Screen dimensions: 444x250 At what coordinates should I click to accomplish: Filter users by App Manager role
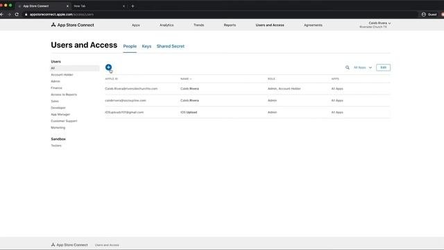[x=60, y=114]
